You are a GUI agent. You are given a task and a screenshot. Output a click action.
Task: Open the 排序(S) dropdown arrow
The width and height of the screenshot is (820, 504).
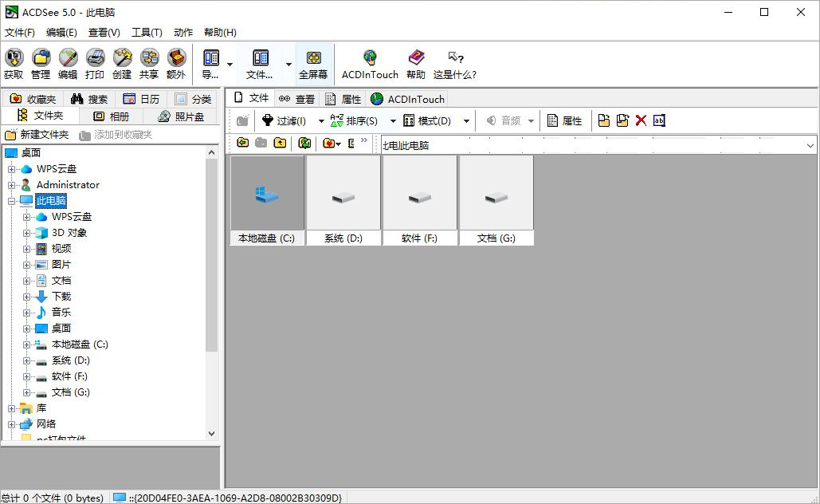tap(394, 121)
